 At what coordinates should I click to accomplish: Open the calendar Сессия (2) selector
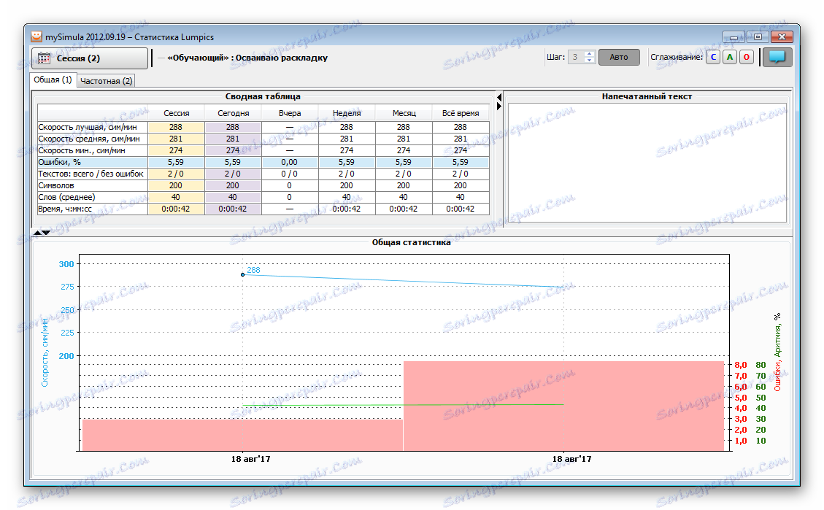90,58
